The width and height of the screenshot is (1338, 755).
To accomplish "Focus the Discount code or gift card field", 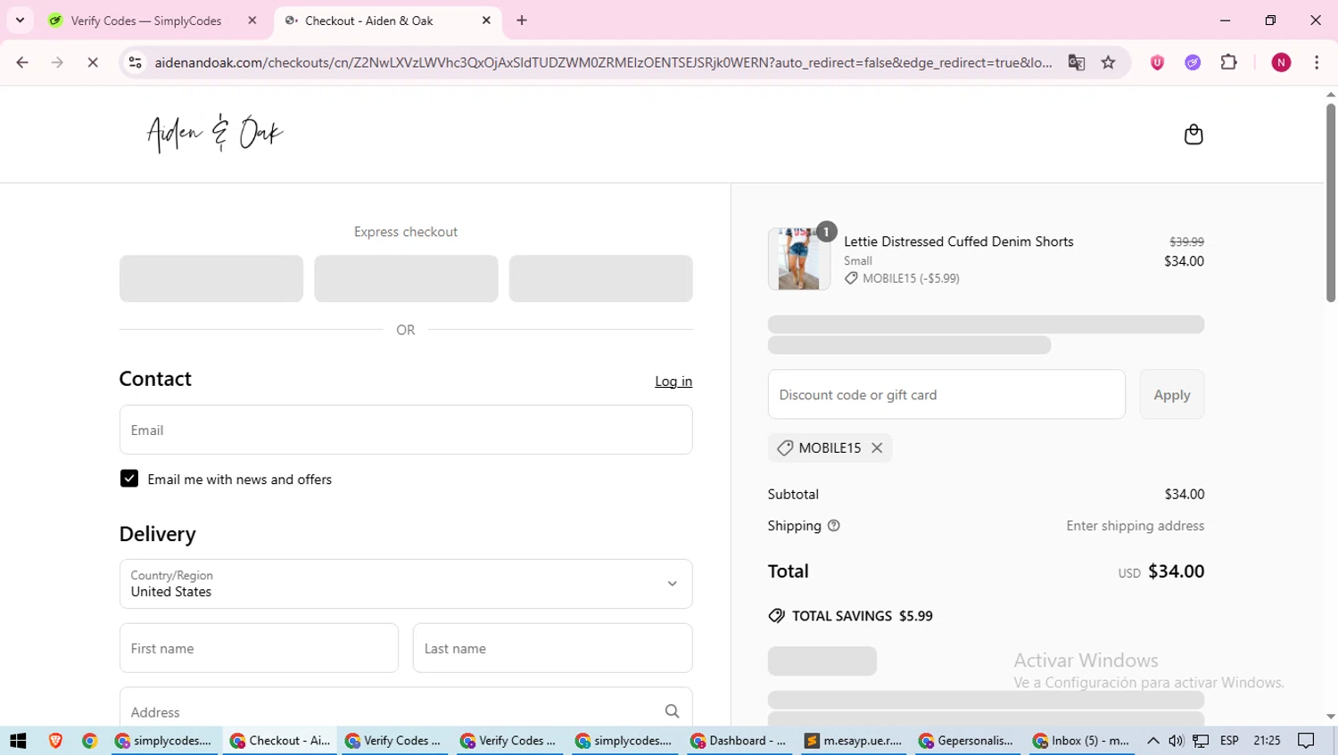I will point(946,394).
